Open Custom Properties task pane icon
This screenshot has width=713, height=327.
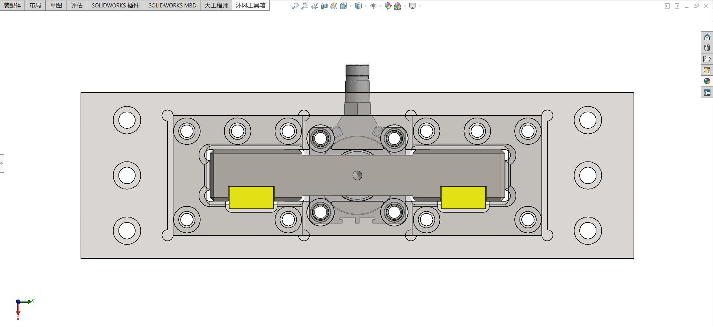[x=707, y=92]
